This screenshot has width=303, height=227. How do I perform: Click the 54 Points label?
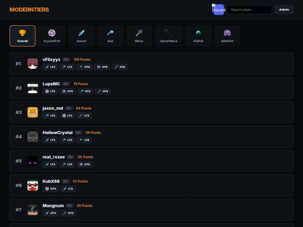pos(85,157)
